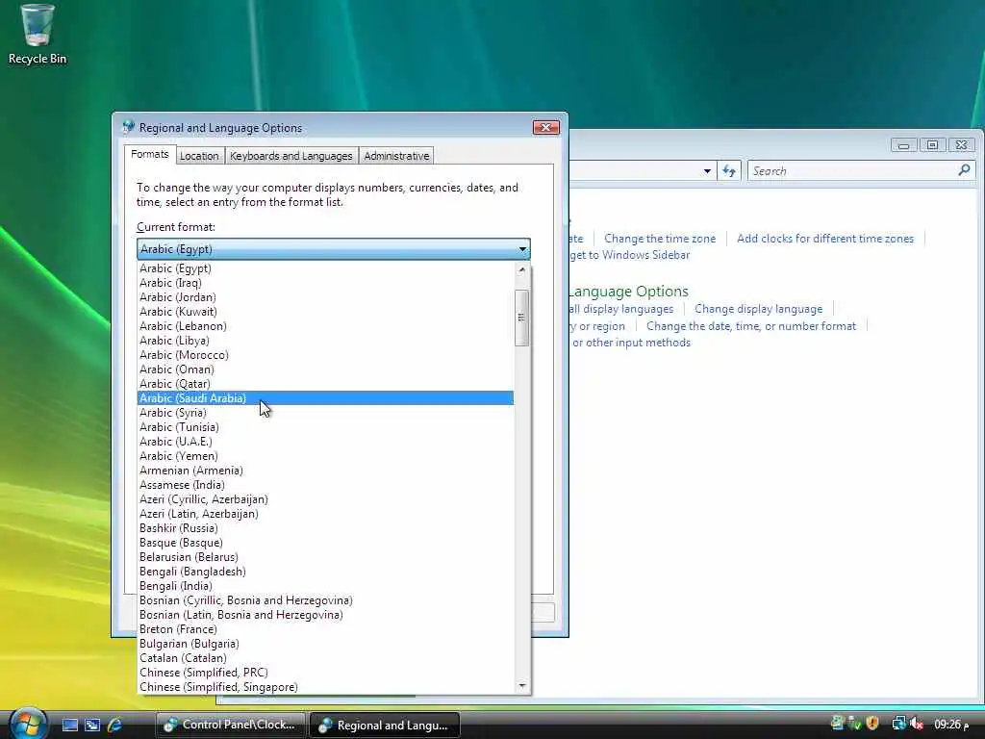Viewport: 985px width, 739px height.
Task: Launch Internet Explorer from quick launch
Action: coord(115,725)
